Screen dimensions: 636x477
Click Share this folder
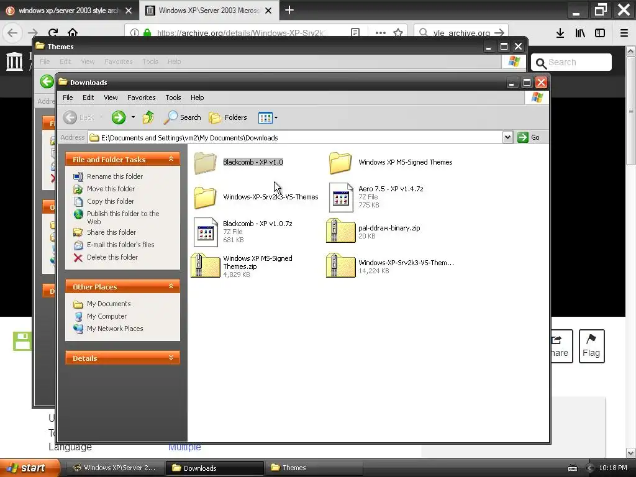click(112, 232)
